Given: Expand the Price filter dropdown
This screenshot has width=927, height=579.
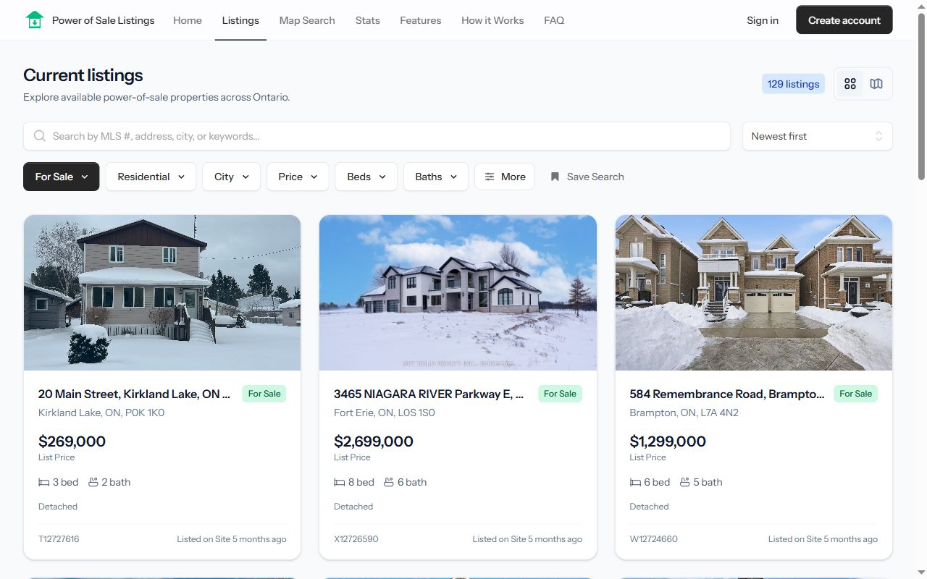Looking at the screenshot, I should point(298,177).
